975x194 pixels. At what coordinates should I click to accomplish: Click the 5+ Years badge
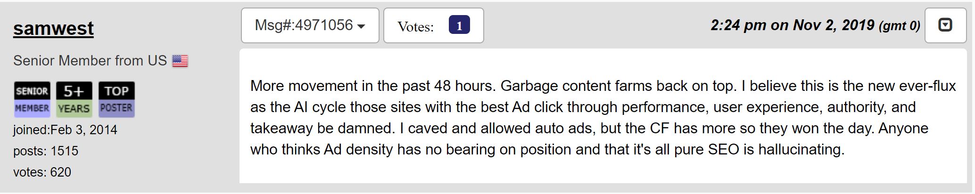pyautogui.click(x=74, y=99)
